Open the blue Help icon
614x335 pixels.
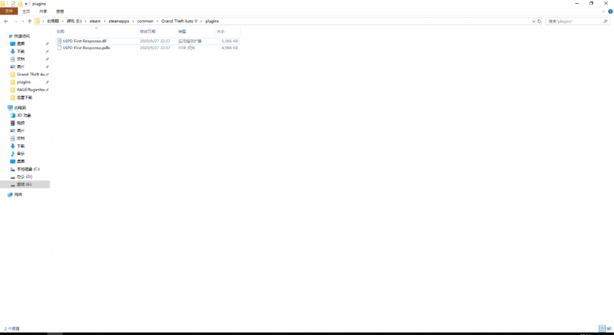pyautogui.click(x=610, y=11)
